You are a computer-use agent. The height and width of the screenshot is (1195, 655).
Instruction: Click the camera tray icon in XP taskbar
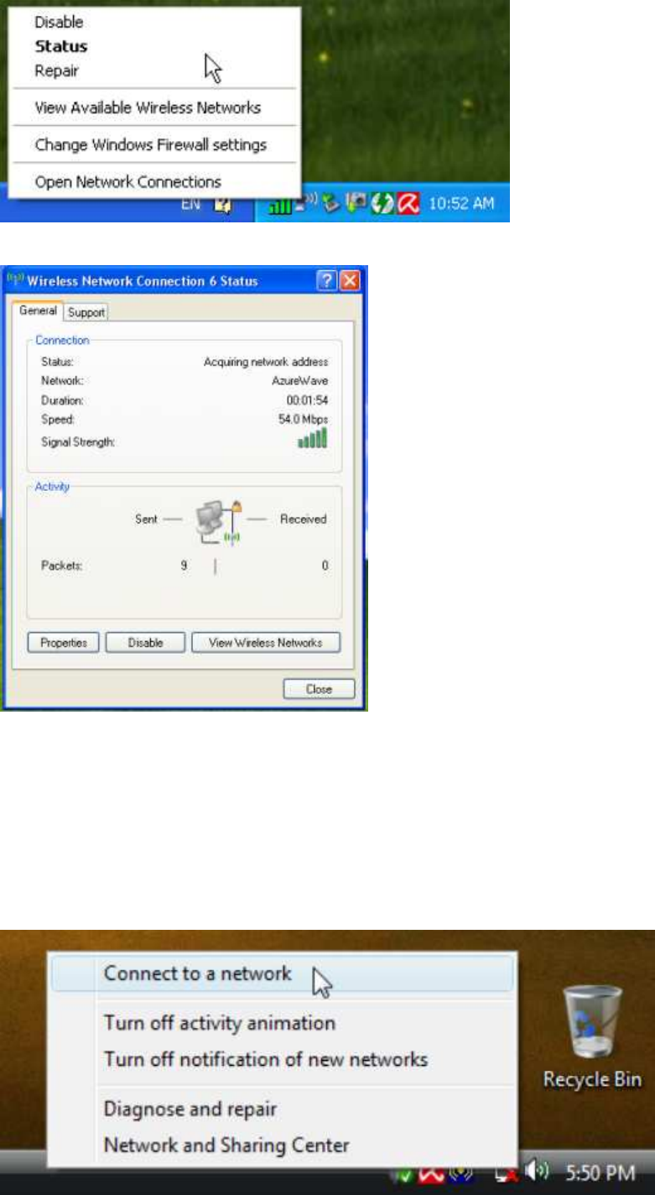356,203
